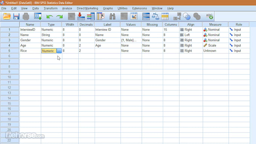Open data document folder icon
256x144 pixels.
click(x=7, y=17)
